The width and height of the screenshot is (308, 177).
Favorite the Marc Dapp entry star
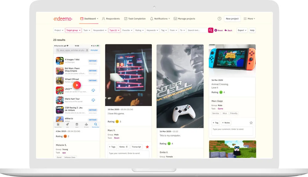pos(251,123)
